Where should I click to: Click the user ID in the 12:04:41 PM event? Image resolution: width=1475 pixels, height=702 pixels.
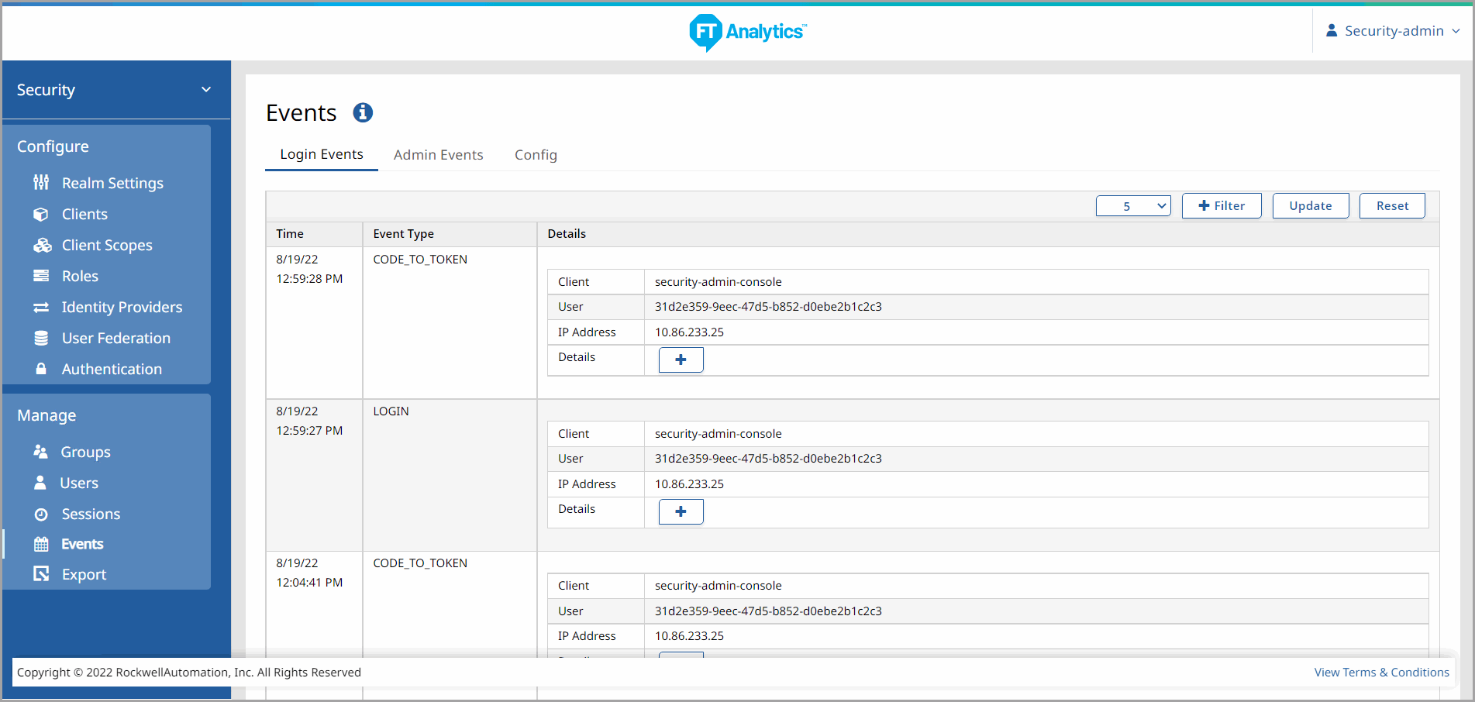tap(768, 611)
